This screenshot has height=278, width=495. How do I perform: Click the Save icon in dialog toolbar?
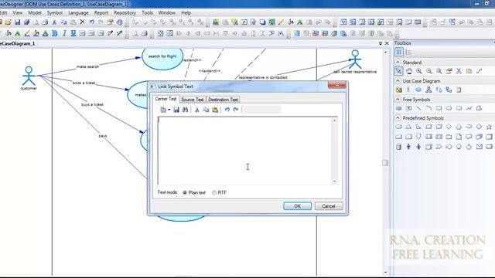tap(176, 110)
